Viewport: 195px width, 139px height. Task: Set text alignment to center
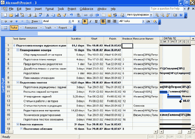pos(109,21)
